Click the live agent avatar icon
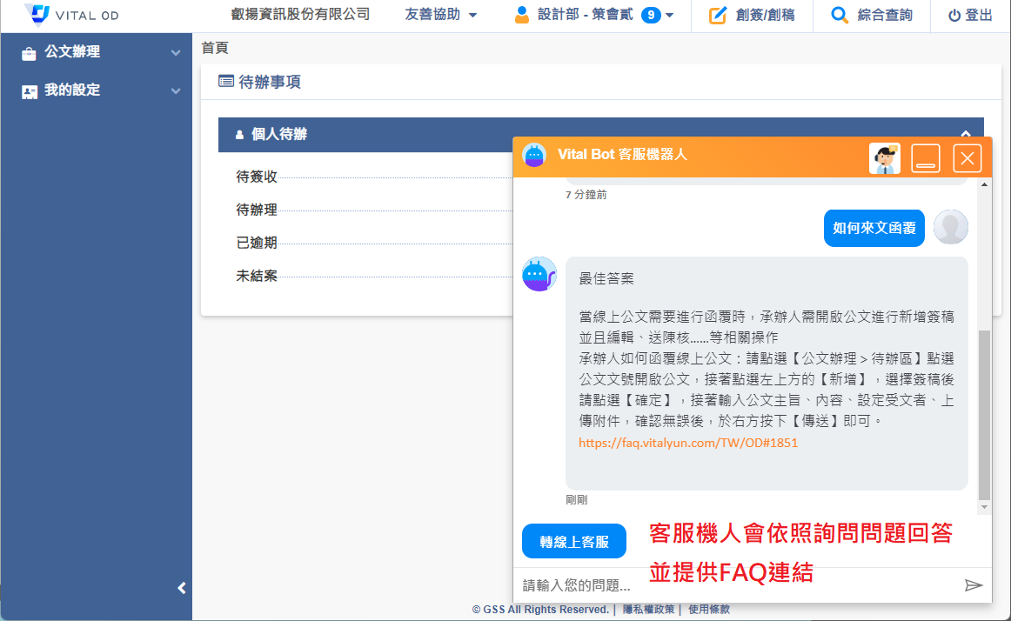This screenshot has height=621, width=1011. pos(884,158)
